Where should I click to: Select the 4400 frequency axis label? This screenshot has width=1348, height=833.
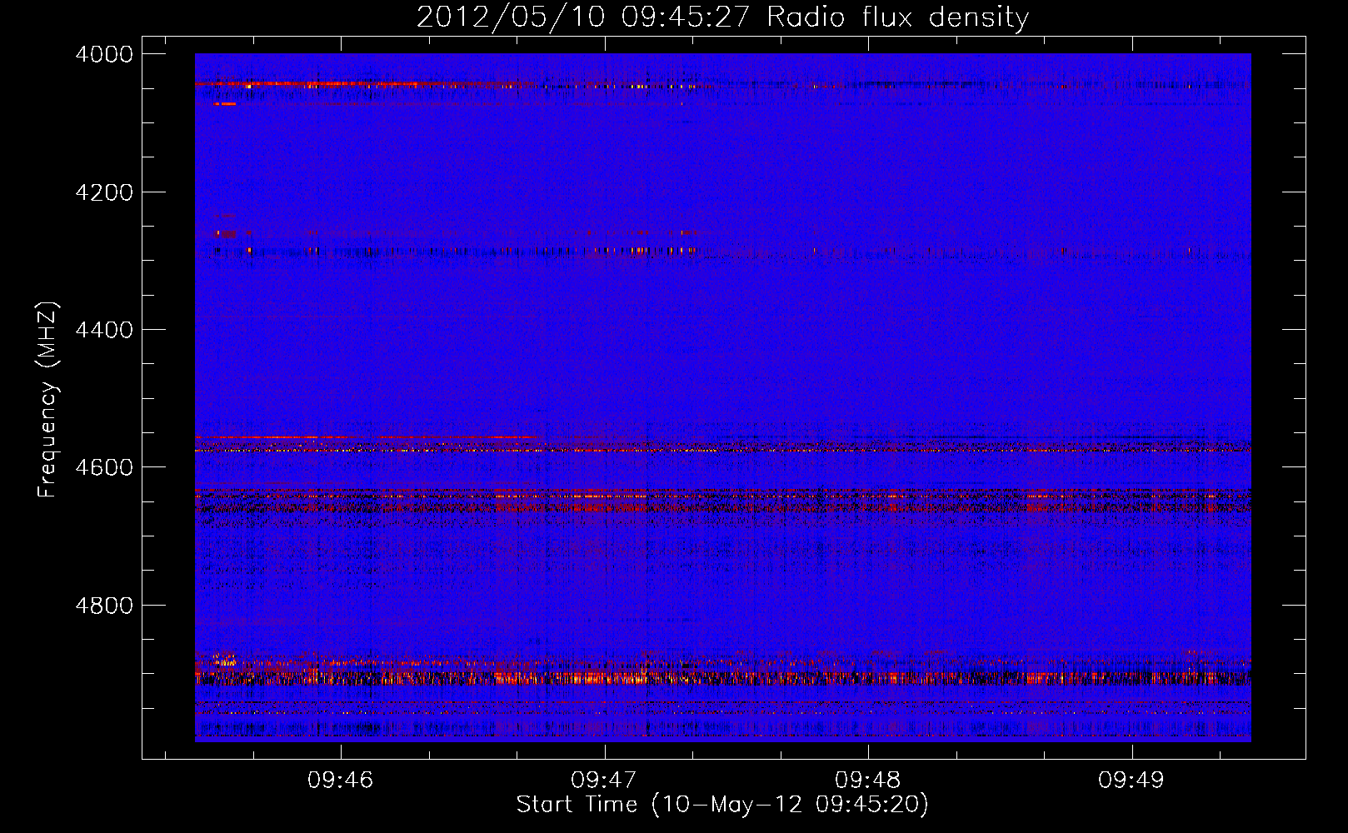[104, 330]
